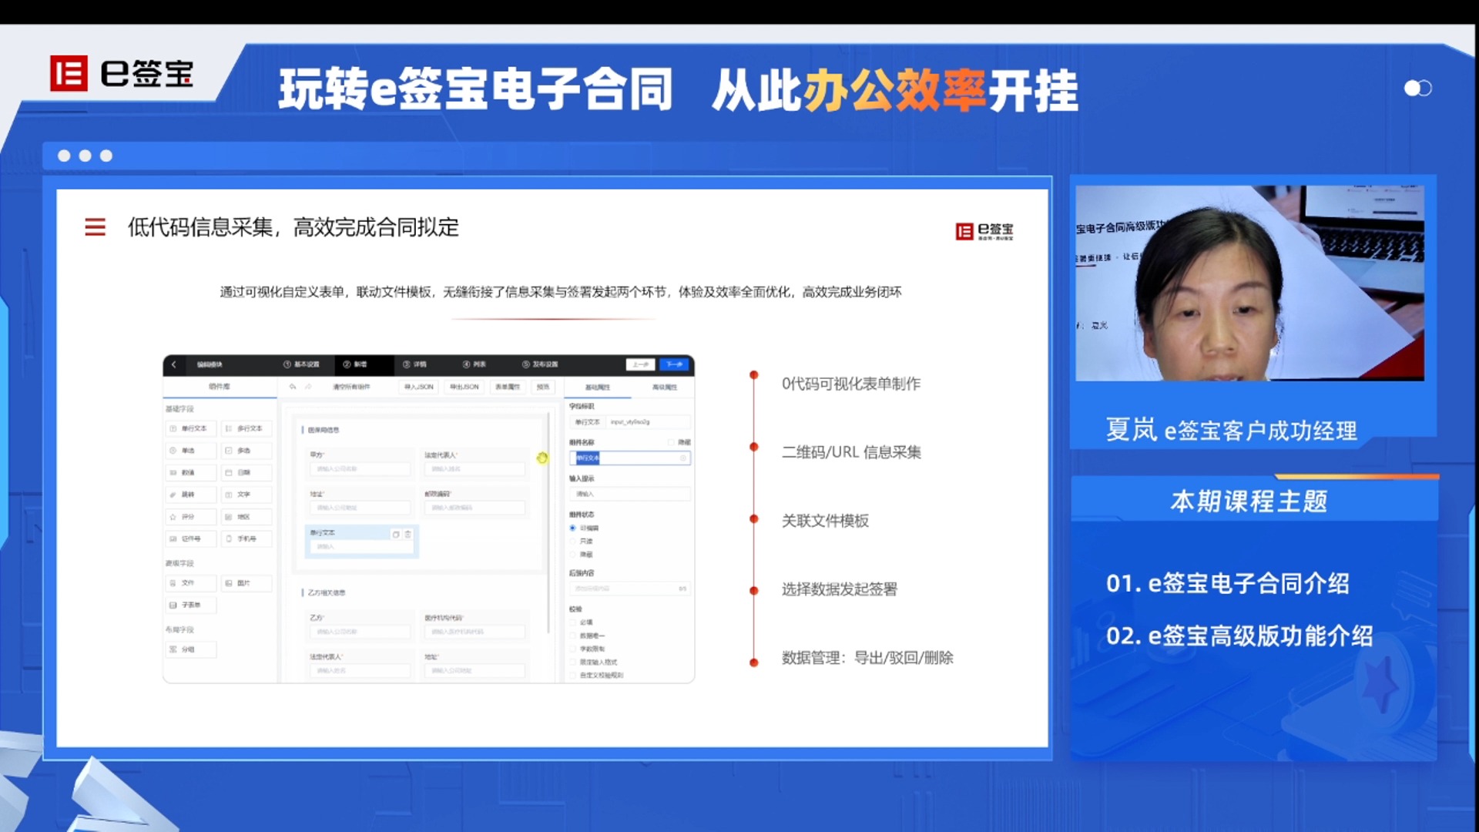1479x832 pixels.
Task: Click the 预览 button
Action: coord(543,387)
